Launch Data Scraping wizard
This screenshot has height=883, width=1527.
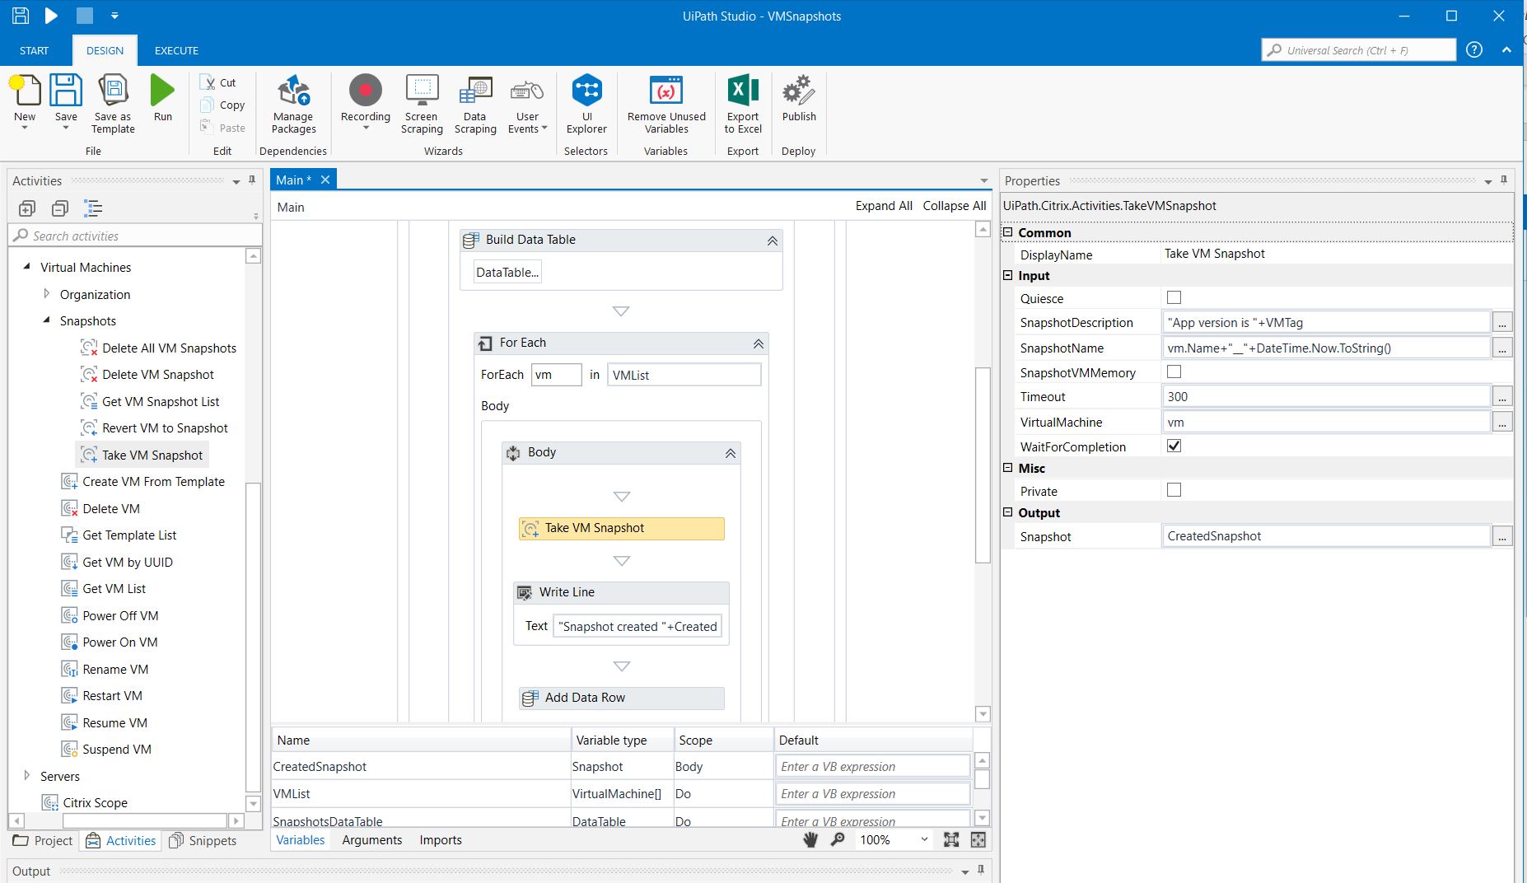(475, 91)
